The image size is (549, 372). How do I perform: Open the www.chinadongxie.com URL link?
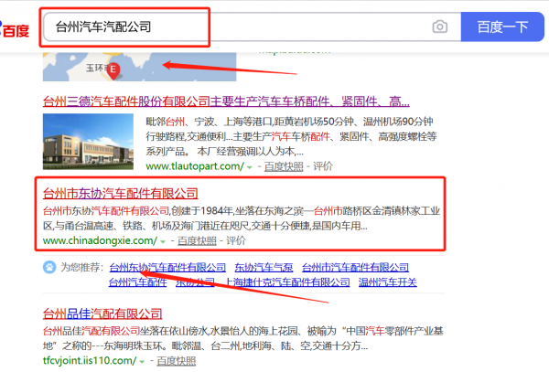pyautogui.click(x=100, y=240)
